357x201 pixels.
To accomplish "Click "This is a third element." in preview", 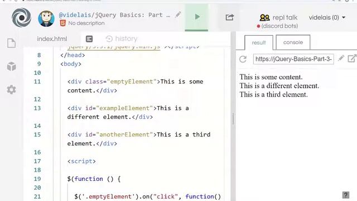I will 273,94.
